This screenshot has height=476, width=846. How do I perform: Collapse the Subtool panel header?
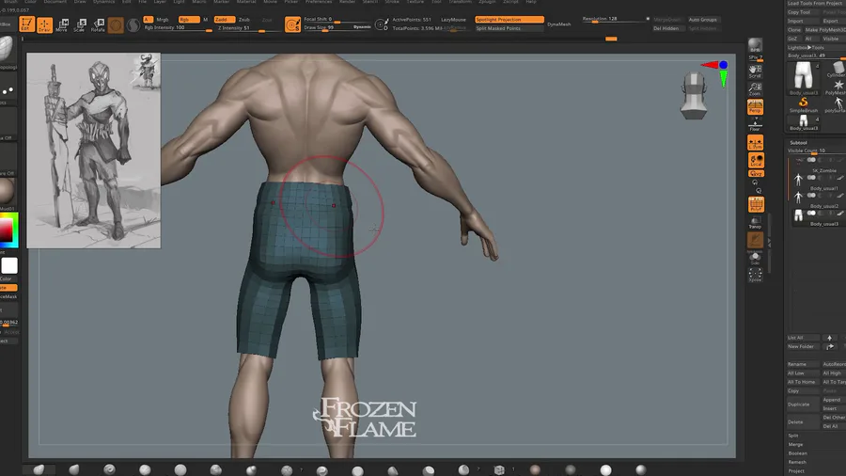tap(798, 142)
